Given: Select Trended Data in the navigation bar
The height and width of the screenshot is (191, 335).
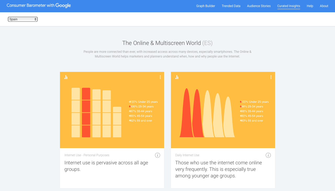Looking at the screenshot, I should click(231, 6).
